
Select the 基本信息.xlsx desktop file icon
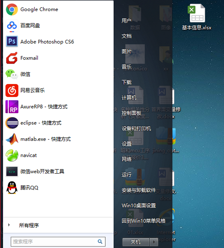(x=197, y=13)
